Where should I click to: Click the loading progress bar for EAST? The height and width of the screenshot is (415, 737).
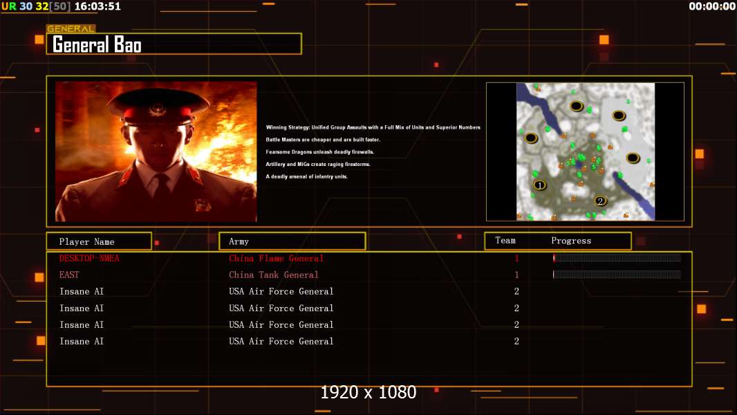[x=617, y=275]
